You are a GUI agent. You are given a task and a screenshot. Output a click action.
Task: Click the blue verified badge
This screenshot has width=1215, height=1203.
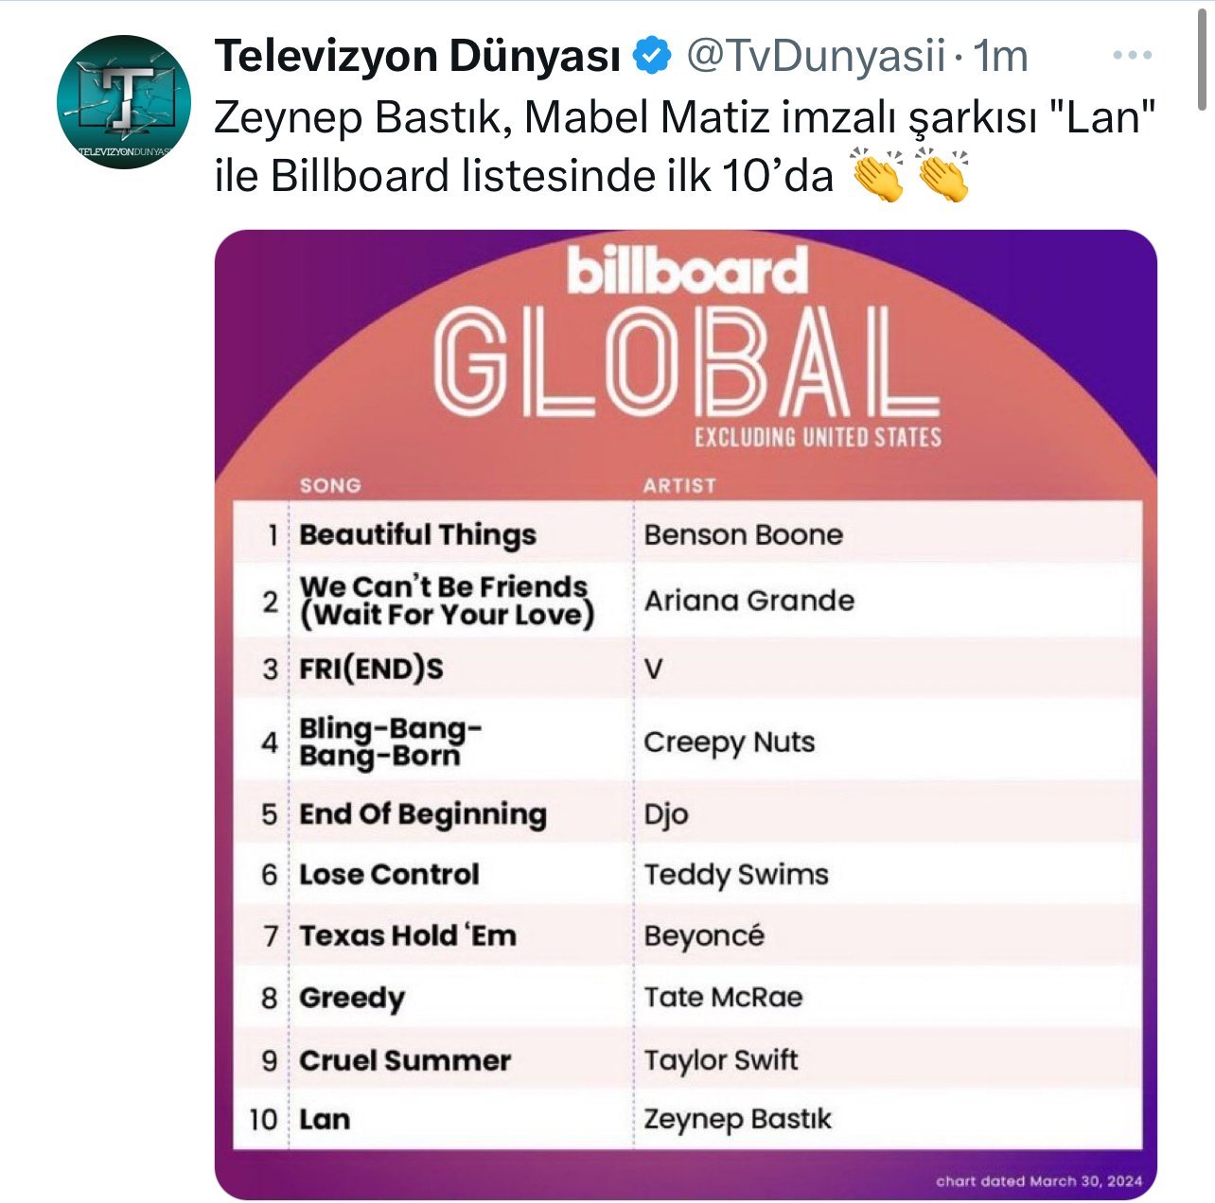tap(652, 57)
